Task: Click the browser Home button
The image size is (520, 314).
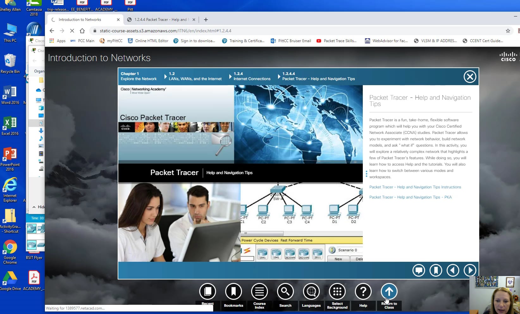Action: pyautogui.click(x=82, y=31)
